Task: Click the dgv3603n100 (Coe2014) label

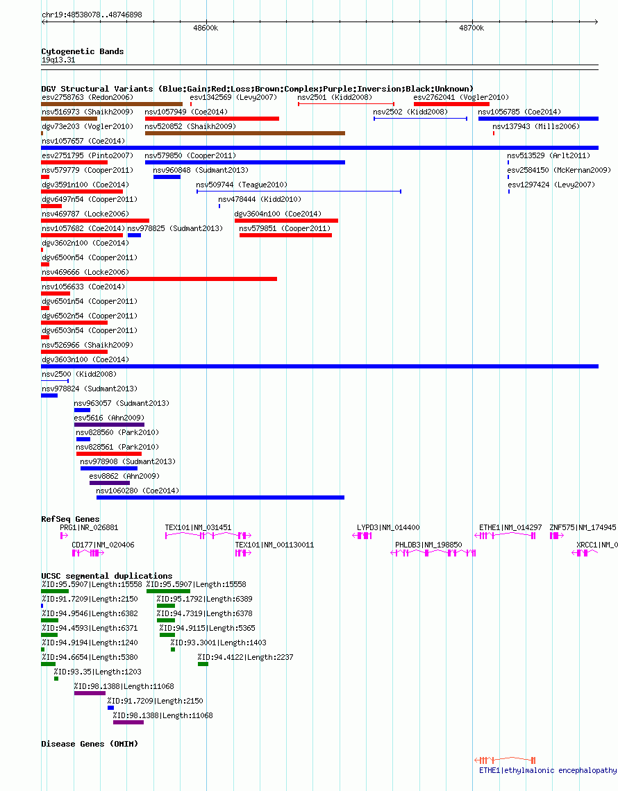Action: pyautogui.click(x=85, y=360)
